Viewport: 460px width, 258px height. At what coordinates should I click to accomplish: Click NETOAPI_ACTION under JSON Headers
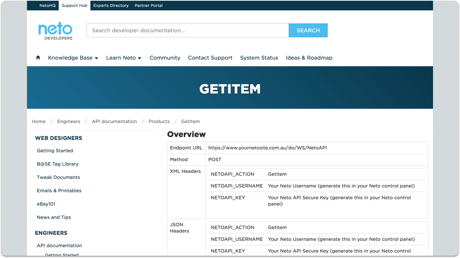point(232,228)
